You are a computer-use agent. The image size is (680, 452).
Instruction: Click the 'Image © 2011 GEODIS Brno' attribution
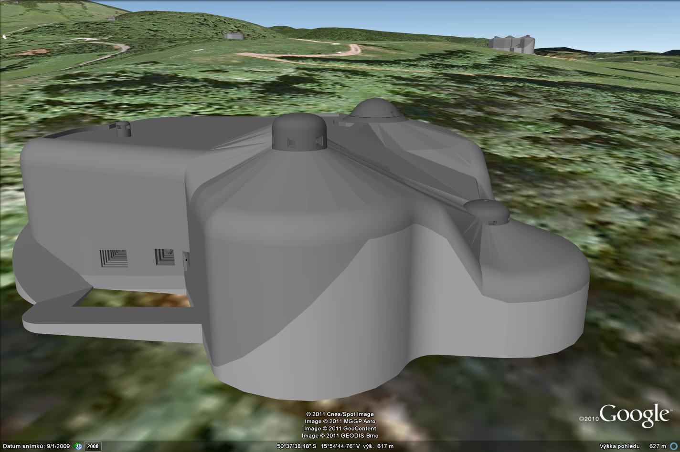pos(340,435)
